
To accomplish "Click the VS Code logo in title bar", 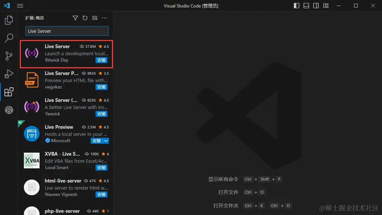I will click(x=7, y=6).
